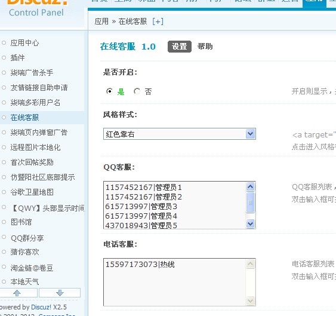Click QQ客服 list scroll-up arrow
This screenshot has height=316, width=336.
point(250,186)
